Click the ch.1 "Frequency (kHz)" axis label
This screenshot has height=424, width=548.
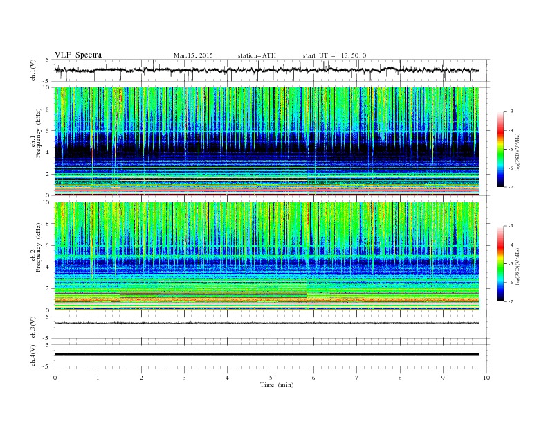click(39, 133)
